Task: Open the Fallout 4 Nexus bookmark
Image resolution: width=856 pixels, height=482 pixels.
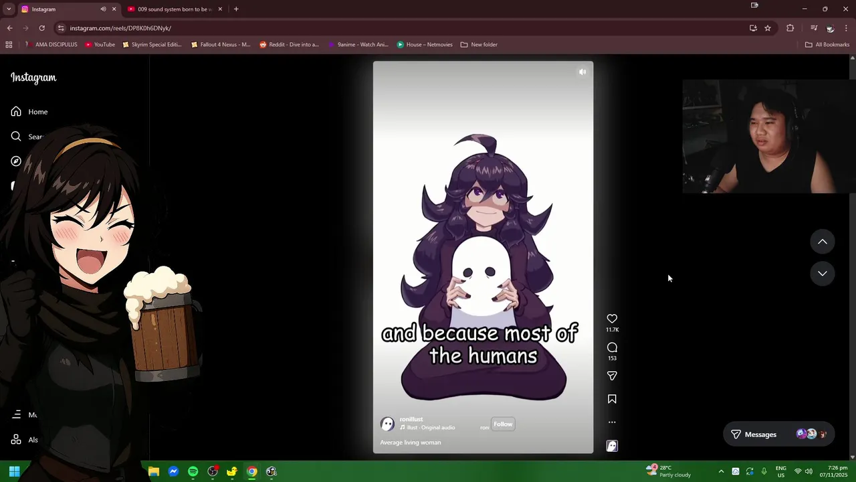Action: click(x=221, y=45)
